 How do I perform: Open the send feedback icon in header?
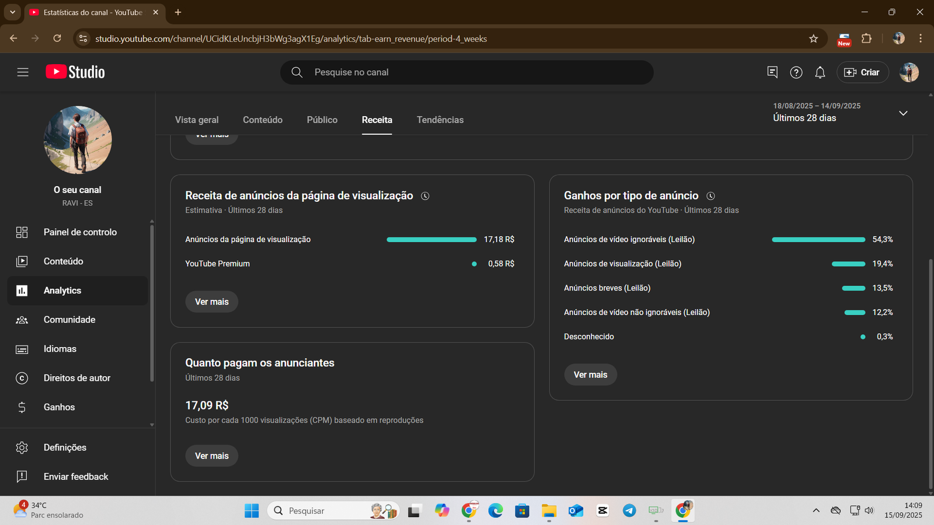click(772, 72)
